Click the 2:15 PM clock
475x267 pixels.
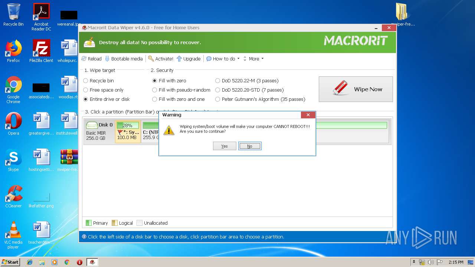click(x=456, y=262)
